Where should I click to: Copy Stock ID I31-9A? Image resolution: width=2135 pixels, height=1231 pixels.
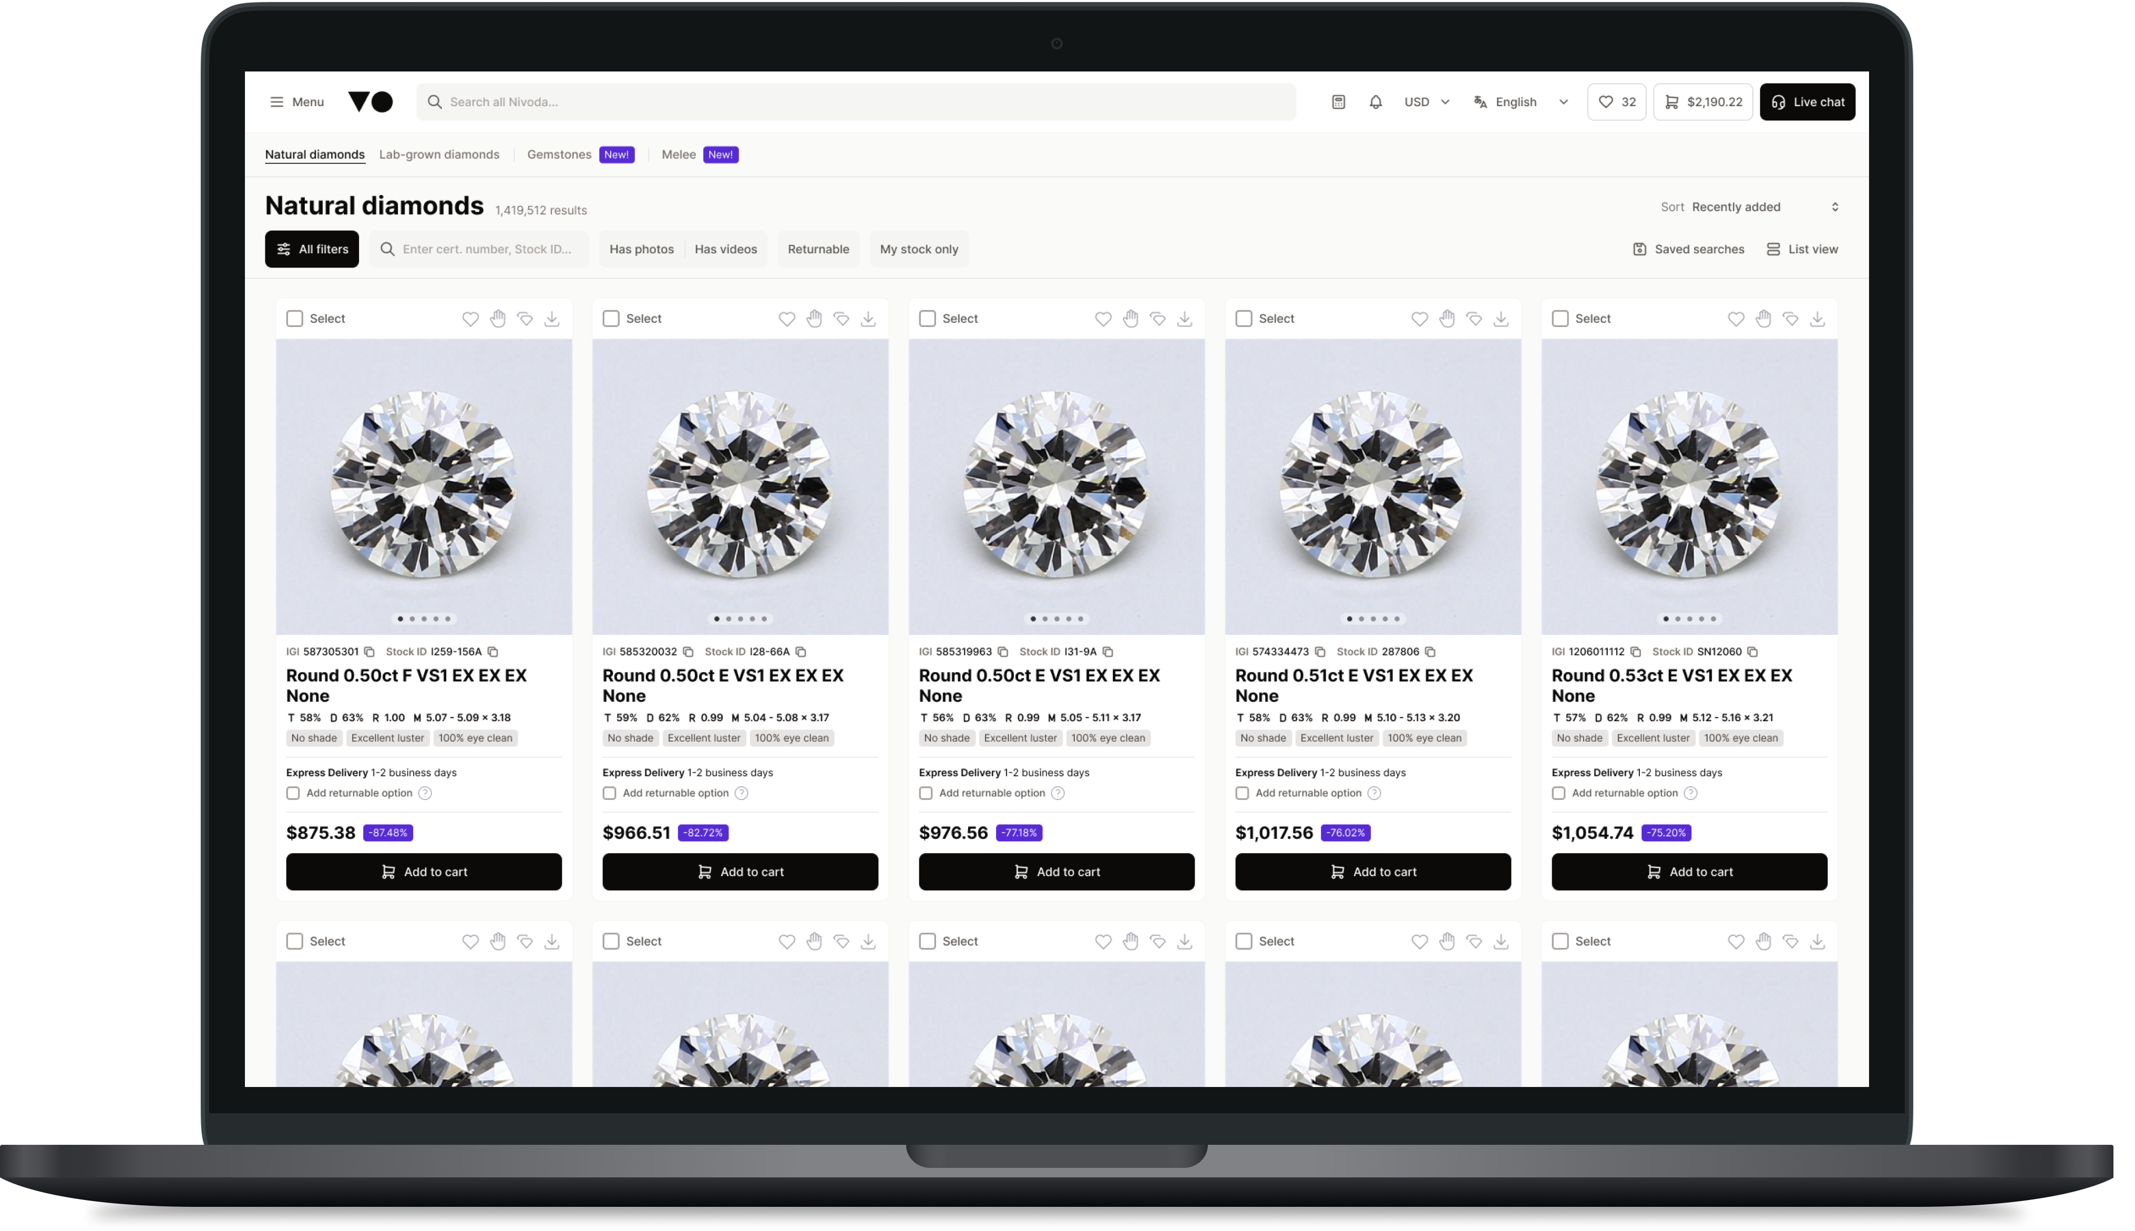pyautogui.click(x=1107, y=652)
